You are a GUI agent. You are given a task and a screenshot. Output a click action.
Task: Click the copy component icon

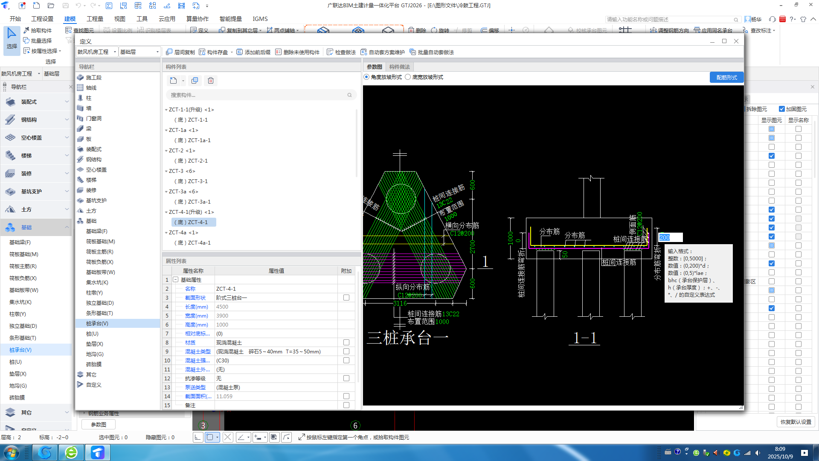click(x=195, y=81)
